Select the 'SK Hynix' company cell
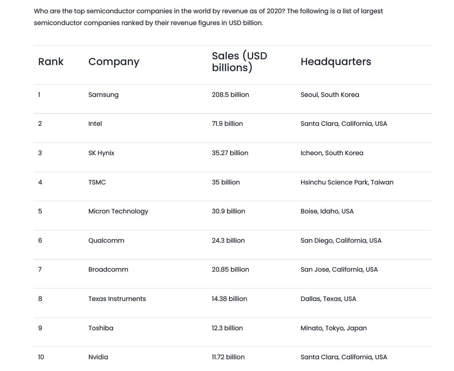The image size is (454, 371). point(101,153)
